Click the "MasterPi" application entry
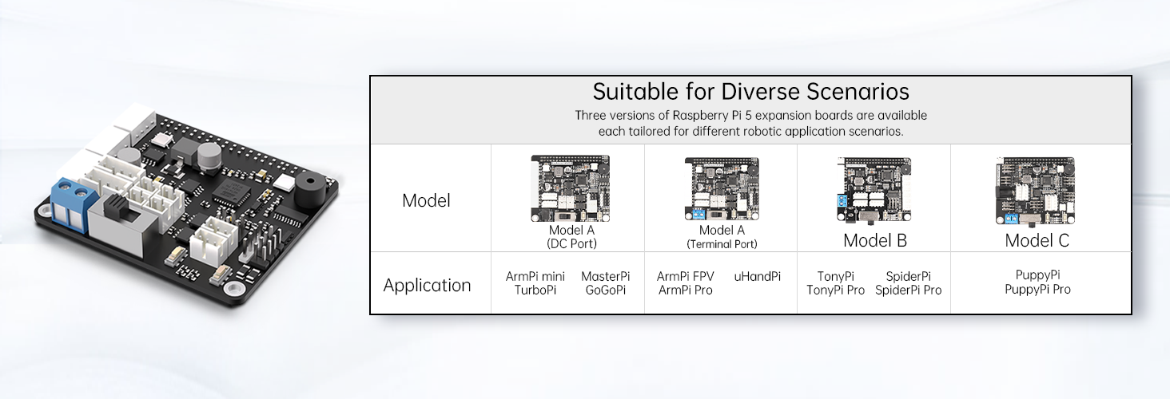1170x399 pixels. pyautogui.click(x=606, y=277)
